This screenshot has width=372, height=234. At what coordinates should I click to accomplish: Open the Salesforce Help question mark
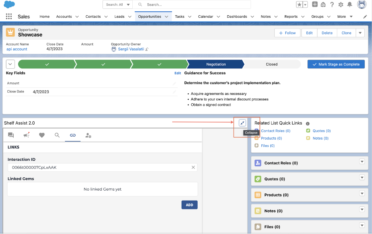(332, 4)
